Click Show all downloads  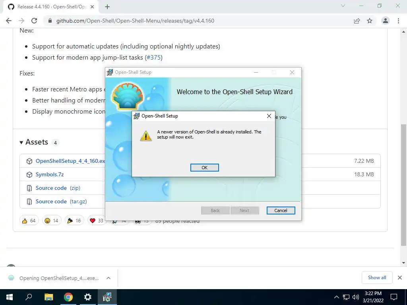point(377,278)
